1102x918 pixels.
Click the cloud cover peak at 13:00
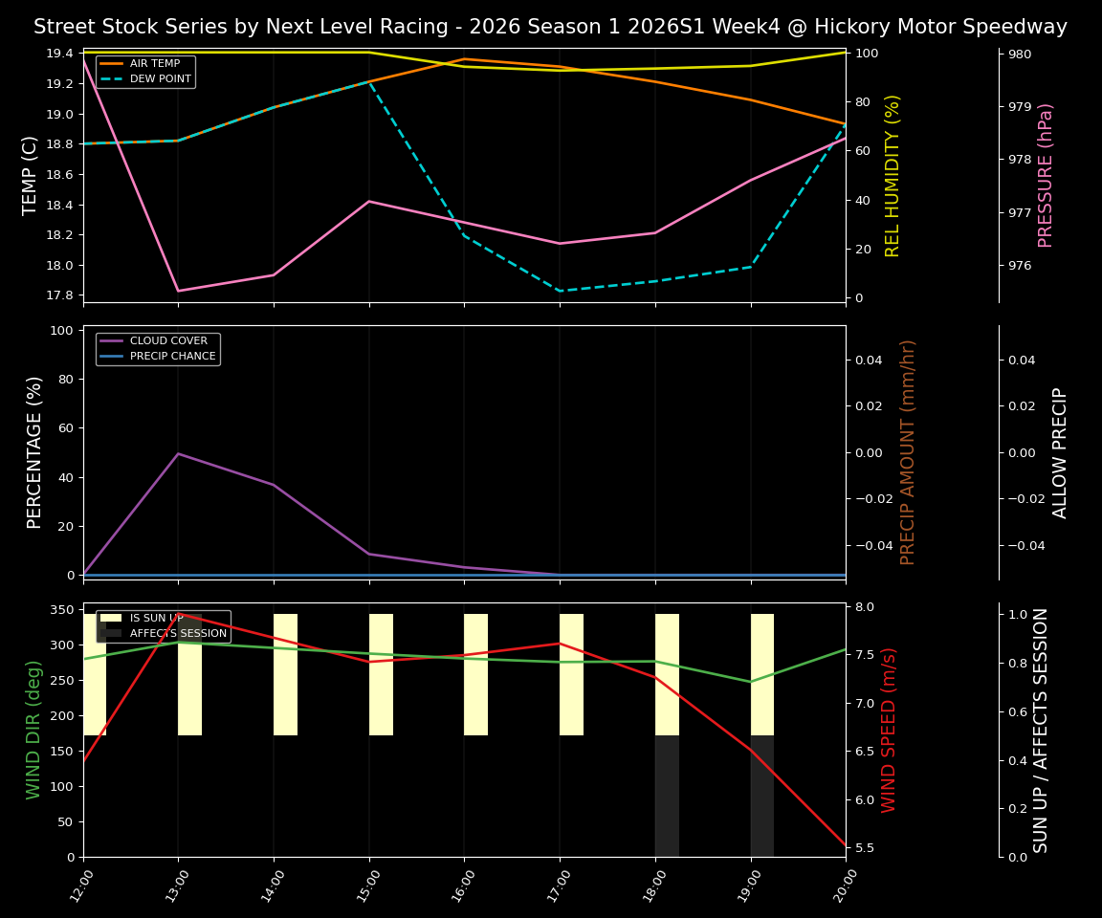(x=178, y=454)
